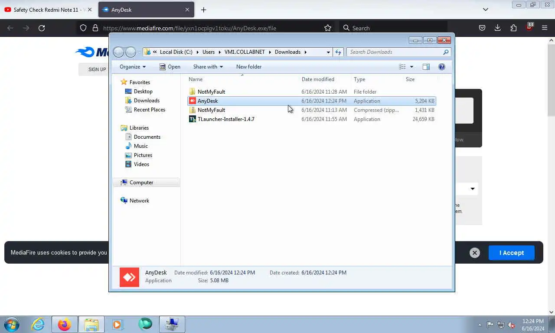The image size is (555, 333).
Task: Click Open in the Explorer toolbar
Action: (x=170, y=67)
